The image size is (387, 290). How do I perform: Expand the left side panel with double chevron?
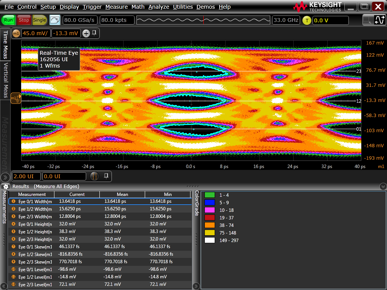[5, 177]
